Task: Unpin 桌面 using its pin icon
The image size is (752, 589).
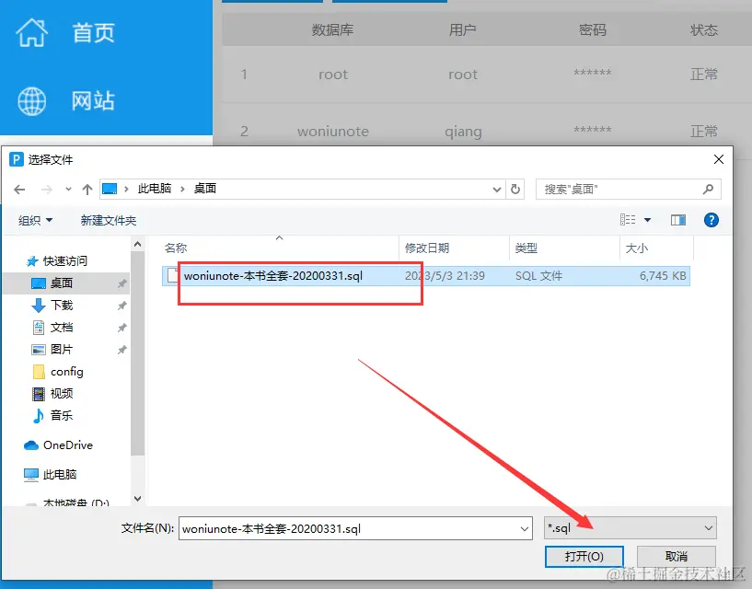Action: (x=122, y=283)
